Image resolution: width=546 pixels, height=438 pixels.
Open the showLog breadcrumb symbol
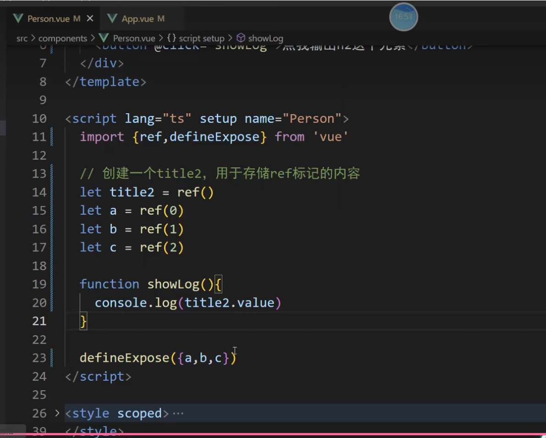pos(266,39)
